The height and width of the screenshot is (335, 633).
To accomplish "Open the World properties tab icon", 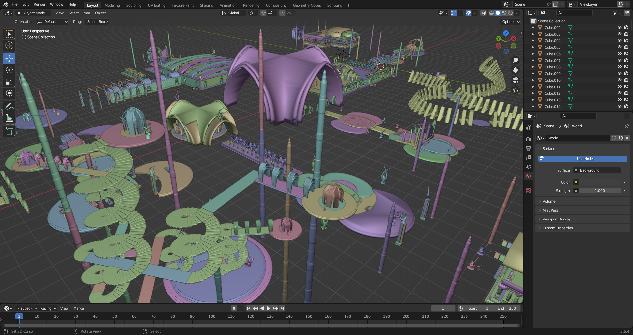I will [528, 176].
